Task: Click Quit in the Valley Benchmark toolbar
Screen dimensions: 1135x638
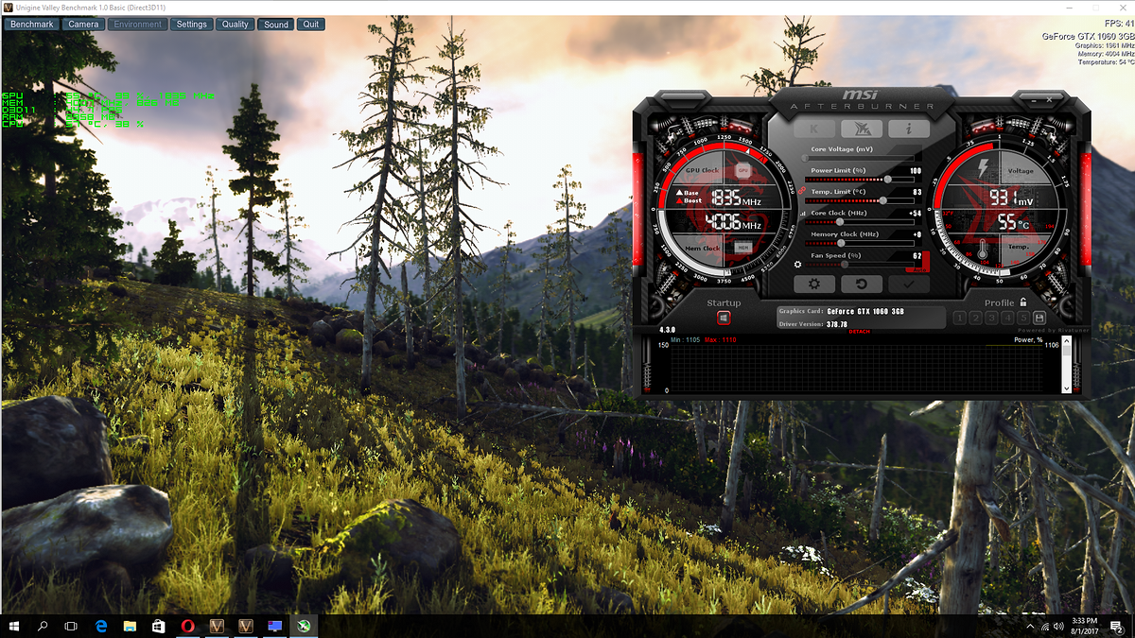Action: [x=310, y=25]
